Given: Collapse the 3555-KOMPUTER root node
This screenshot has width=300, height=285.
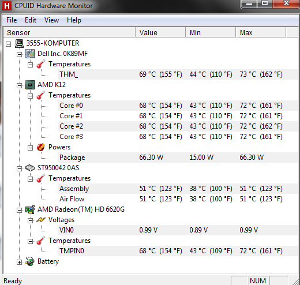Looking at the screenshot, I should tap(8, 44).
